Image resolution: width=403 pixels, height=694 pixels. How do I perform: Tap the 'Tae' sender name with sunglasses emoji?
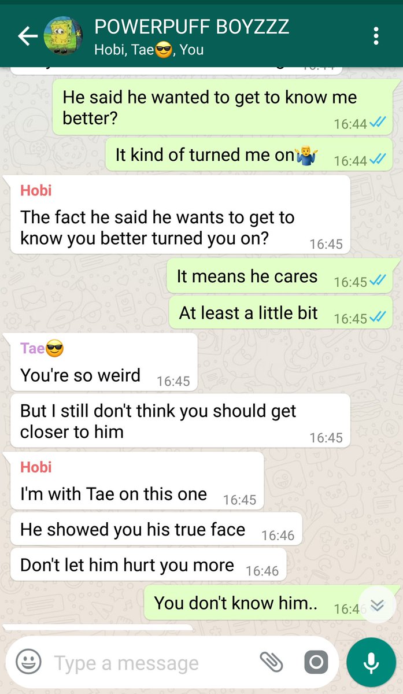pyautogui.click(x=42, y=348)
